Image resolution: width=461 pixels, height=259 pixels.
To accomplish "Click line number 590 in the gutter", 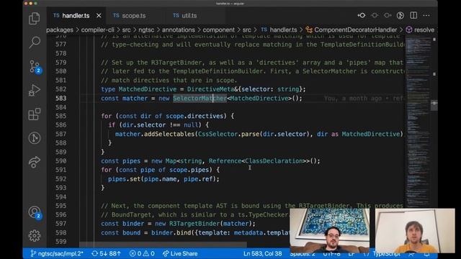I will click(61, 161).
